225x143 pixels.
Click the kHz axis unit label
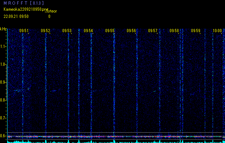pos(3,29)
